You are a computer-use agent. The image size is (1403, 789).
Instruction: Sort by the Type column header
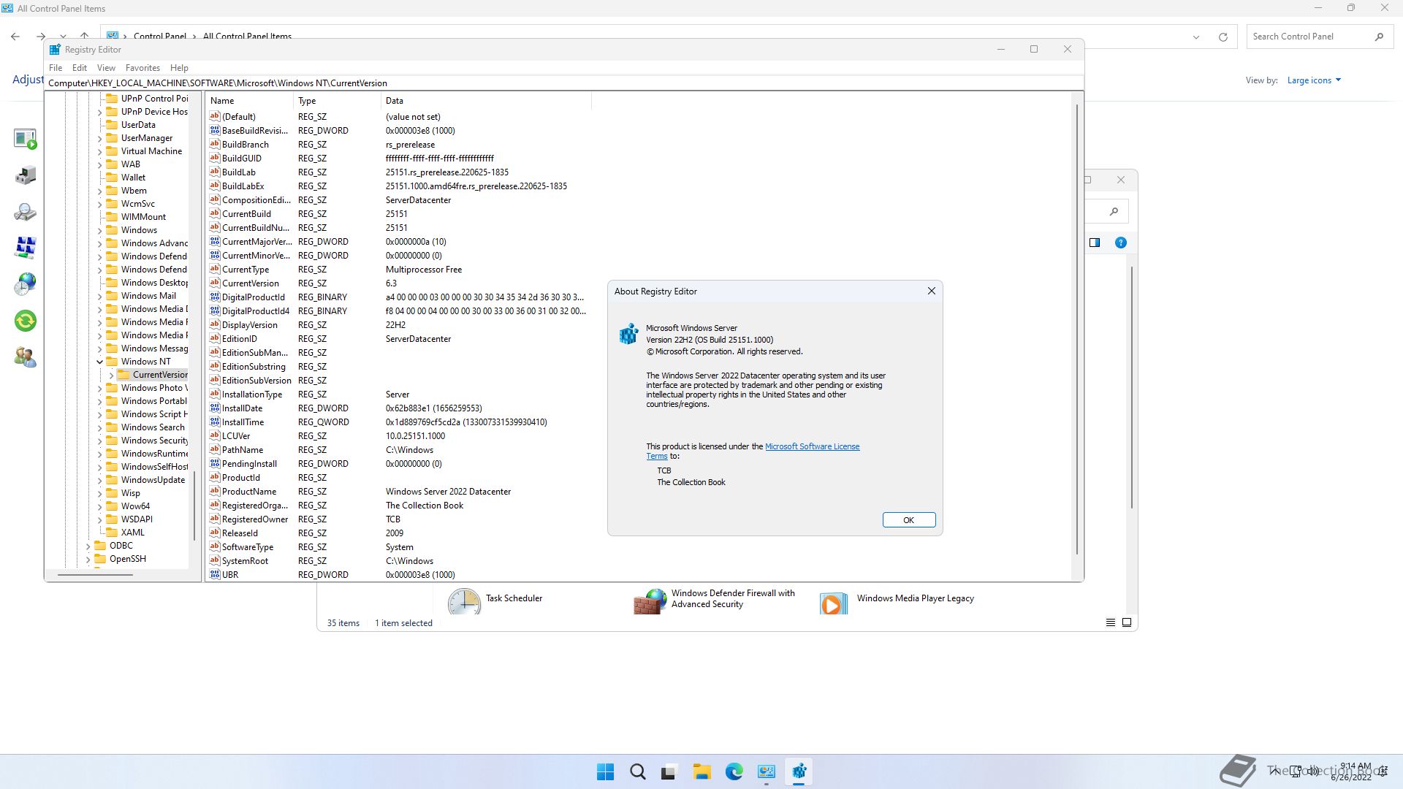(x=337, y=101)
